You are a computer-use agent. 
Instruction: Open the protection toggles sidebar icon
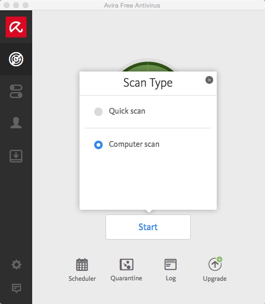pos(16,91)
